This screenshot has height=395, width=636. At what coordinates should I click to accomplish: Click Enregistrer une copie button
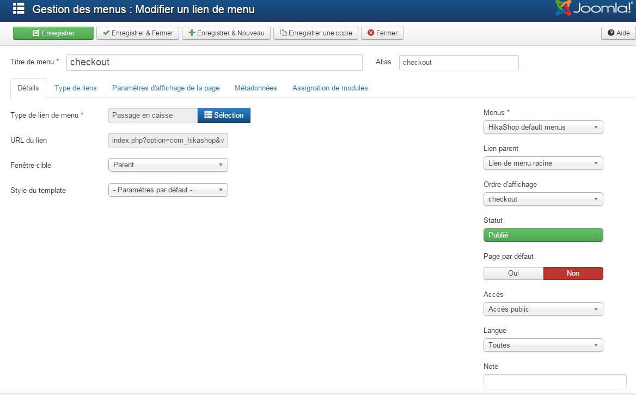(316, 33)
